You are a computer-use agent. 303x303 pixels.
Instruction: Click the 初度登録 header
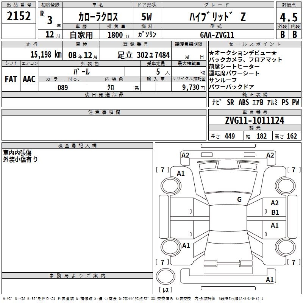pos(50,5)
